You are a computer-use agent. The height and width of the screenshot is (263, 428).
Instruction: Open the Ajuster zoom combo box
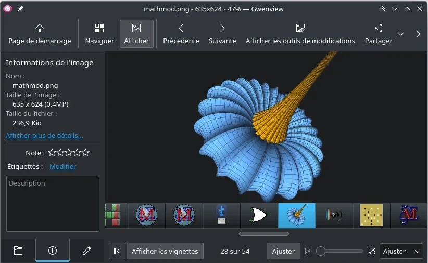coord(401,251)
